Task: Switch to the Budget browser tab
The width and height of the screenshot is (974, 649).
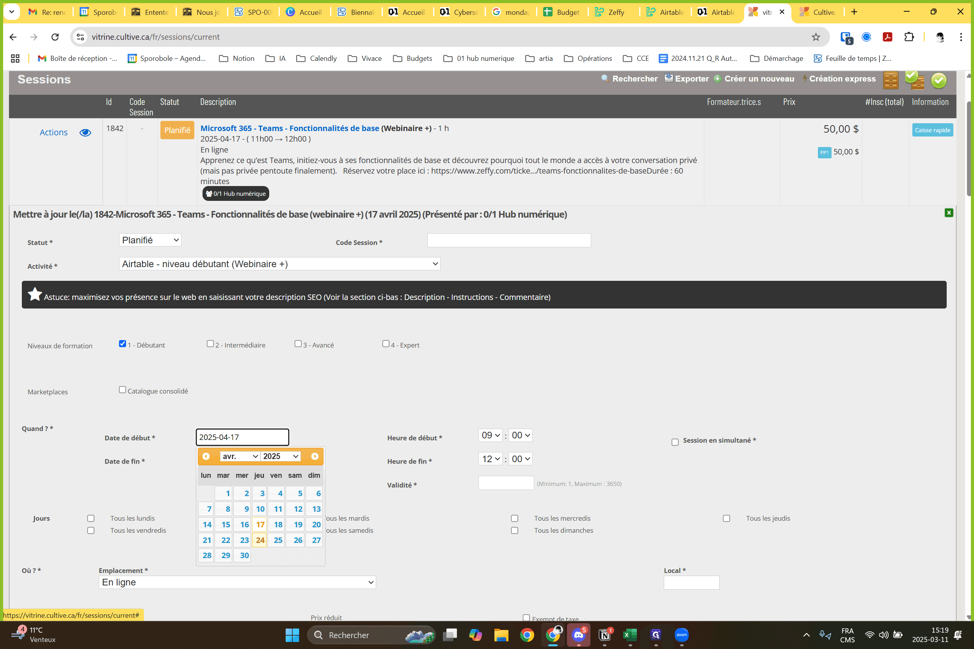Action: (562, 12)
